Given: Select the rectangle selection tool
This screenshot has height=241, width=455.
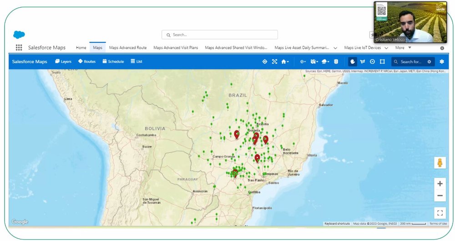Looking at the screenshot, I should tap(382, 61).
